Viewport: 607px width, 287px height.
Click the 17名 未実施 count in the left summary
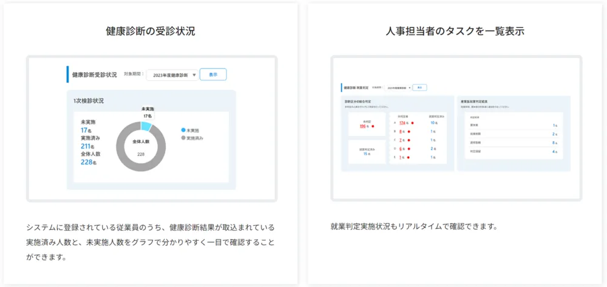point(86,130)
